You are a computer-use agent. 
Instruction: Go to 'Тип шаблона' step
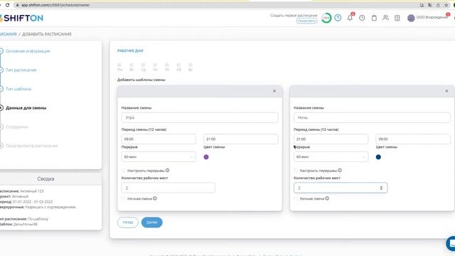click(18, 89)
